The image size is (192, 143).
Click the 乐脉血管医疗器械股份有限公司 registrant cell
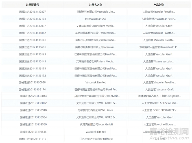[x=96, y=96]
